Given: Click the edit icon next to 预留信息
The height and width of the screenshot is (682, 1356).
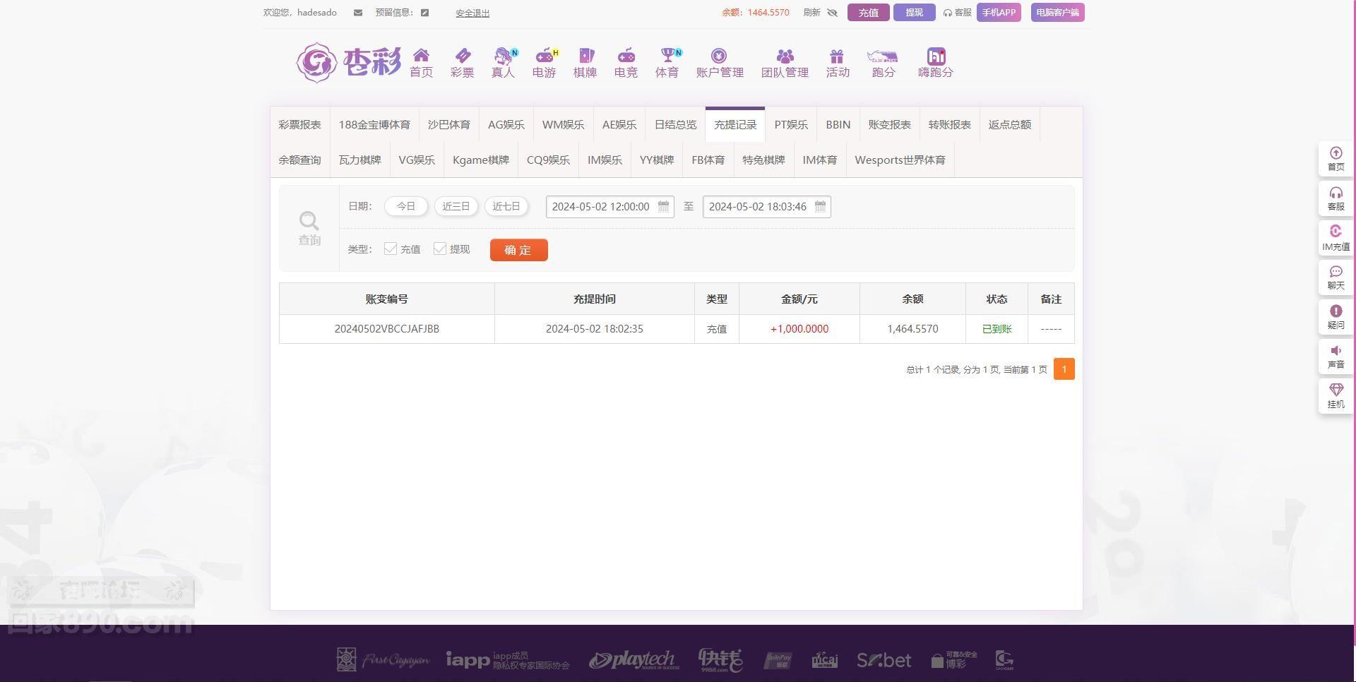Looking at the screenshot, I should click(x=424, y=13).
